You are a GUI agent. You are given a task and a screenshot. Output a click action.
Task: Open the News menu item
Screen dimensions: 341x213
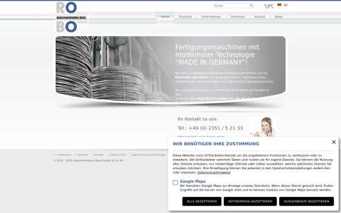pyautogui.click(x=279, y=16)
